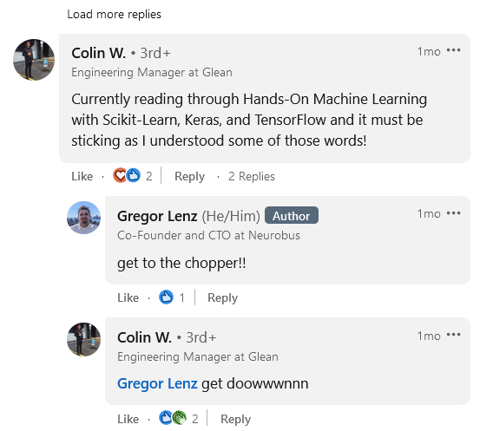View like and clap reactions on 'get doowwwnnn' reply
The height and width of the screenshot is (431, 480).
[x=178, y=418]
